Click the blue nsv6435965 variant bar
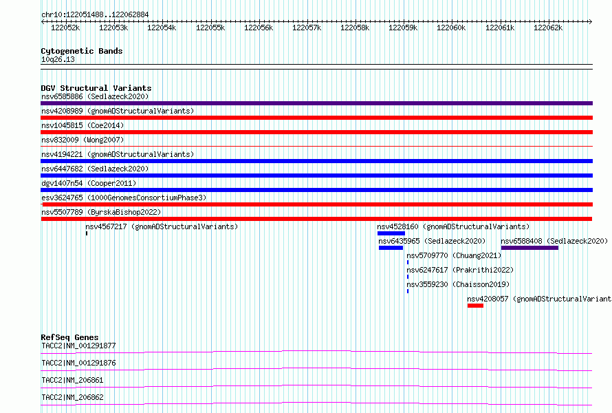 (x=391, y=248)
